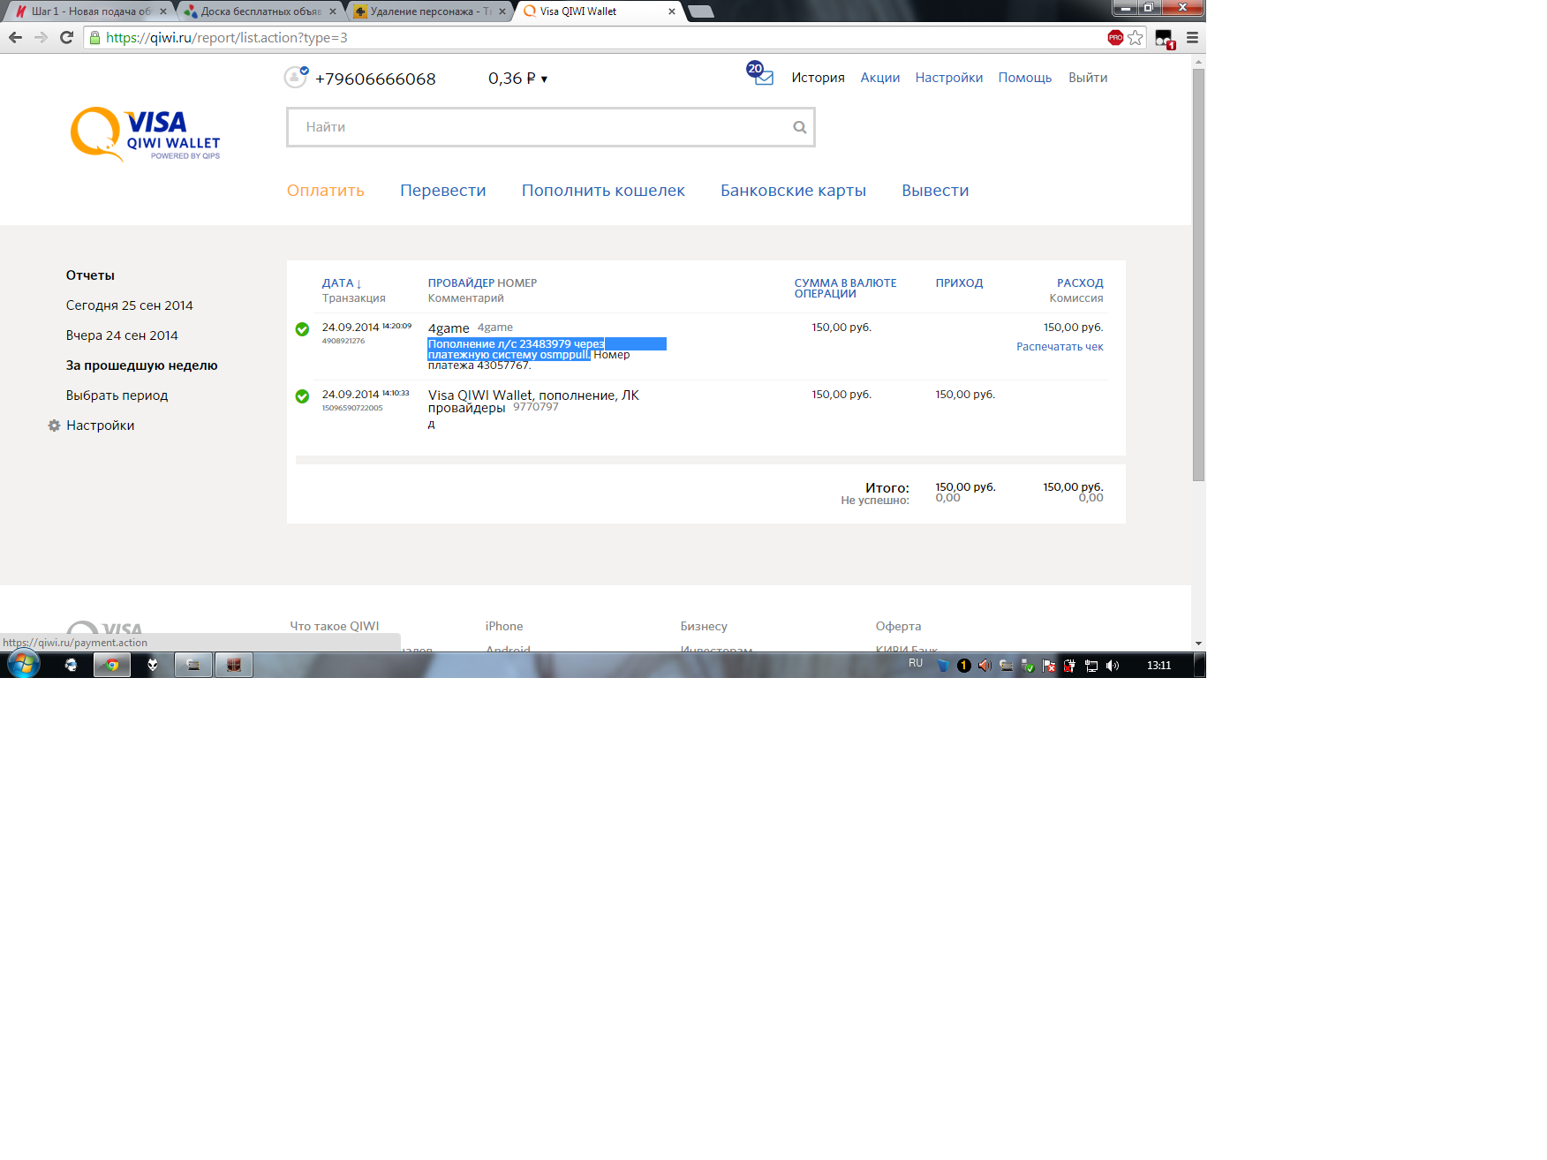Open top Настройки link
Screen dimensions: 1547x1160
tap(949, 78)
